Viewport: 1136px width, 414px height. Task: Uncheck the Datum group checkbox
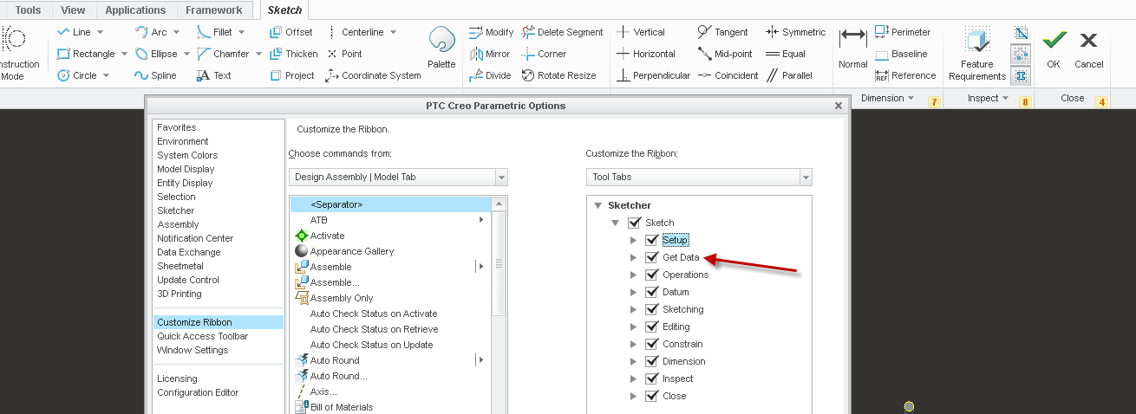point(651,292)
